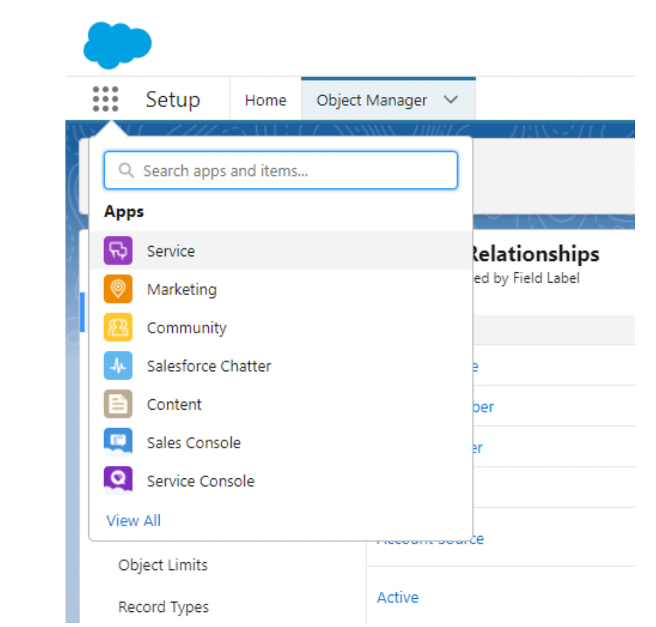656x627 pixels.
Task: Select Object Limits in the sidebar
Action: click(x=162, y=565)
